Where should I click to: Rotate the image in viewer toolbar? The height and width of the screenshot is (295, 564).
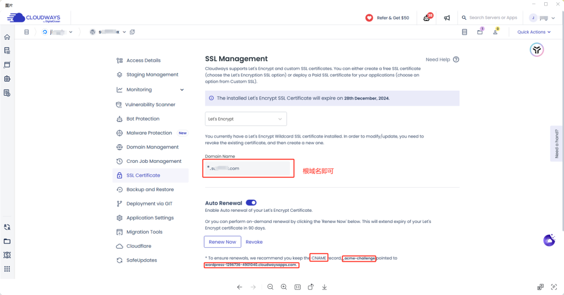coord(311,287)
